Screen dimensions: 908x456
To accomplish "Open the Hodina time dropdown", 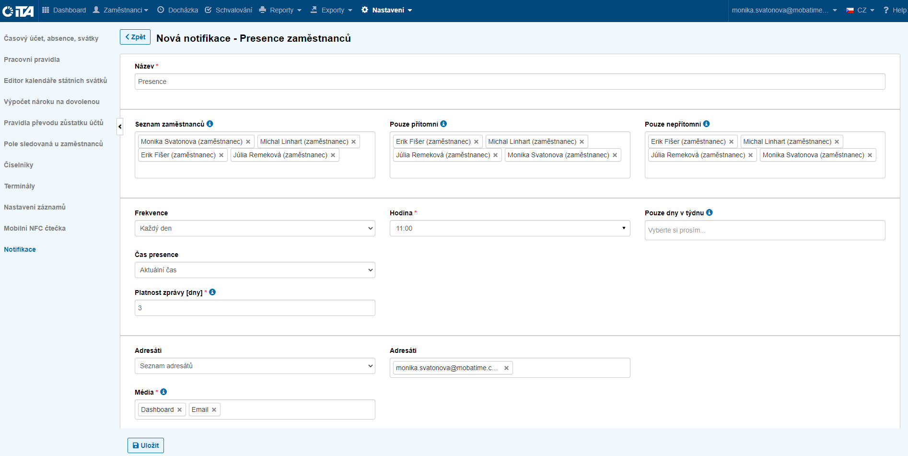I will (x=510, y=228).
